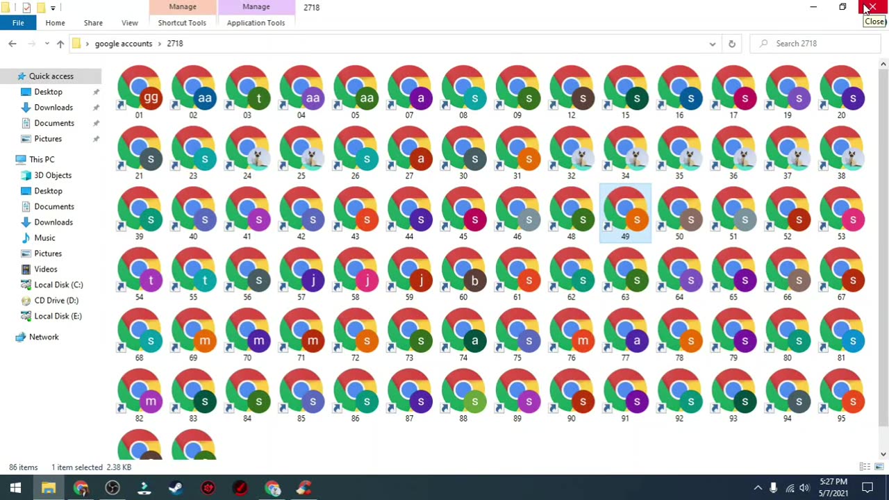Screen dimensions: 889x500
Task: Open the address bar history dropdown
Action: pos(713,44)
